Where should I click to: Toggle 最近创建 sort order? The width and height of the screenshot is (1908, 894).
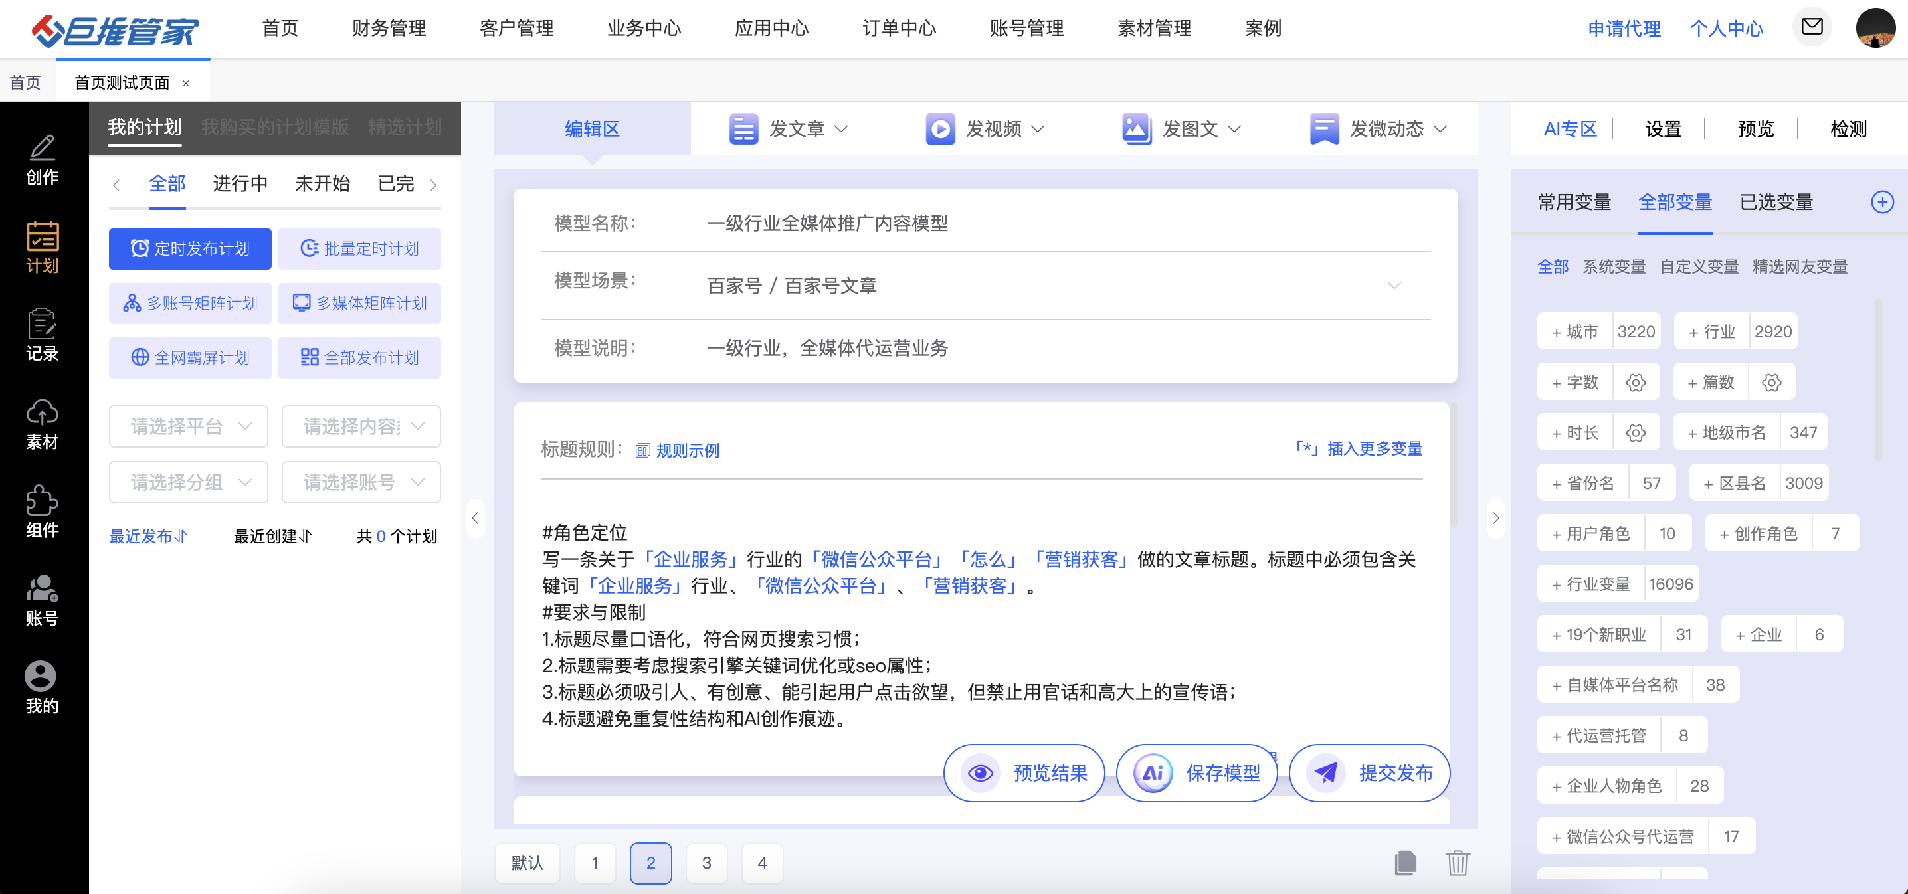(x=272, y=536)
